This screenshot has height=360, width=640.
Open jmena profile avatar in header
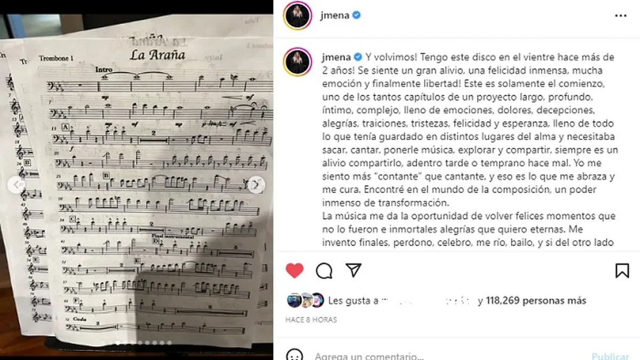(298, 15)
